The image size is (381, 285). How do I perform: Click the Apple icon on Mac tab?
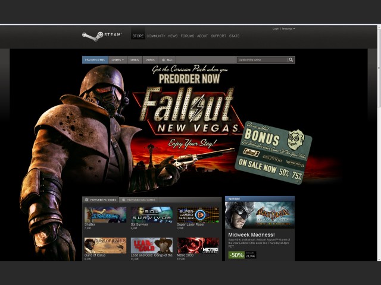pyautogui.click(x=163, y=60)
